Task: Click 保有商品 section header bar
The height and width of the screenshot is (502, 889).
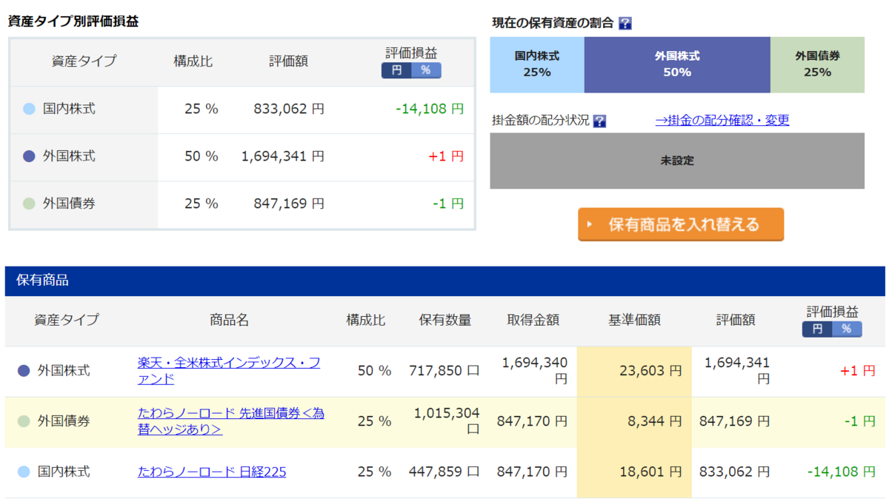Action: pyautogui.click(x=444, y=281)
